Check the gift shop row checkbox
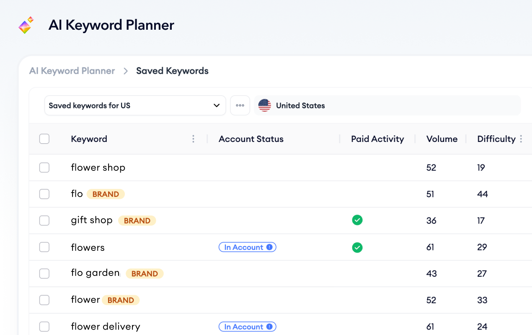 coord(44,221)
